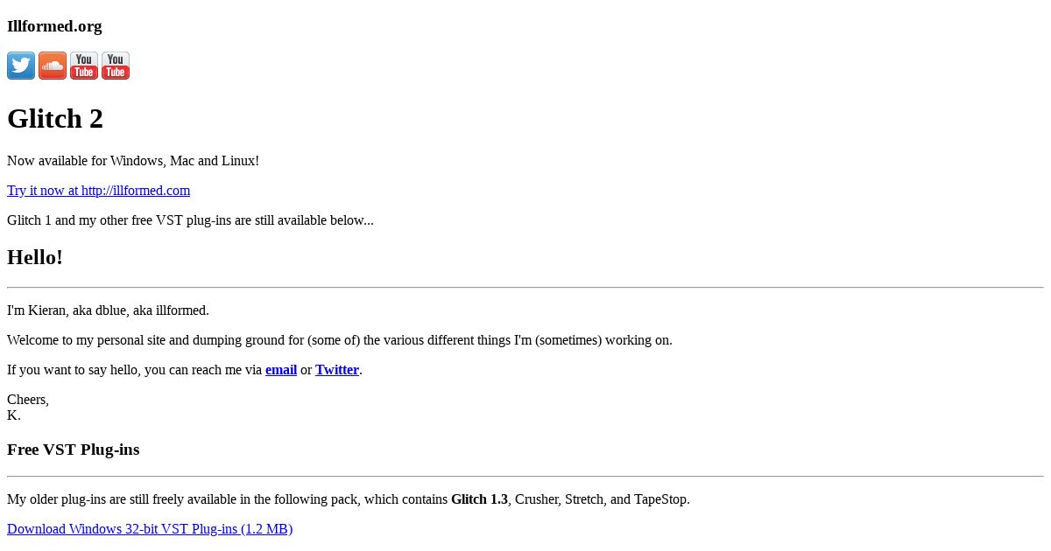Screen dimensions: 1051x551
Task: Open the bold 'Twitter' text link
Action: pos(337,370)
